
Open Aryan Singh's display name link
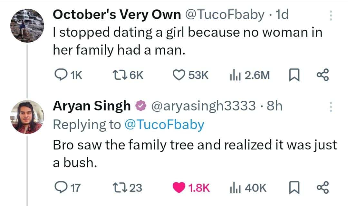coord(92,106)
